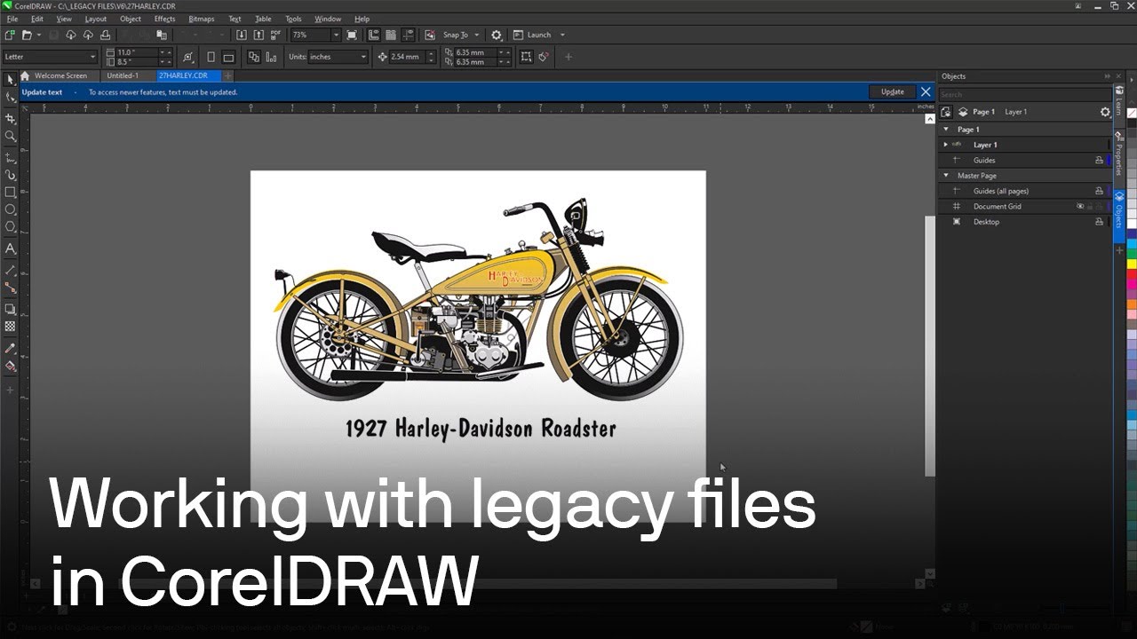Viewport: 1137px width, 639px height.
Task: Select the Color Eyedropper tool
Action: coord(10,348)
